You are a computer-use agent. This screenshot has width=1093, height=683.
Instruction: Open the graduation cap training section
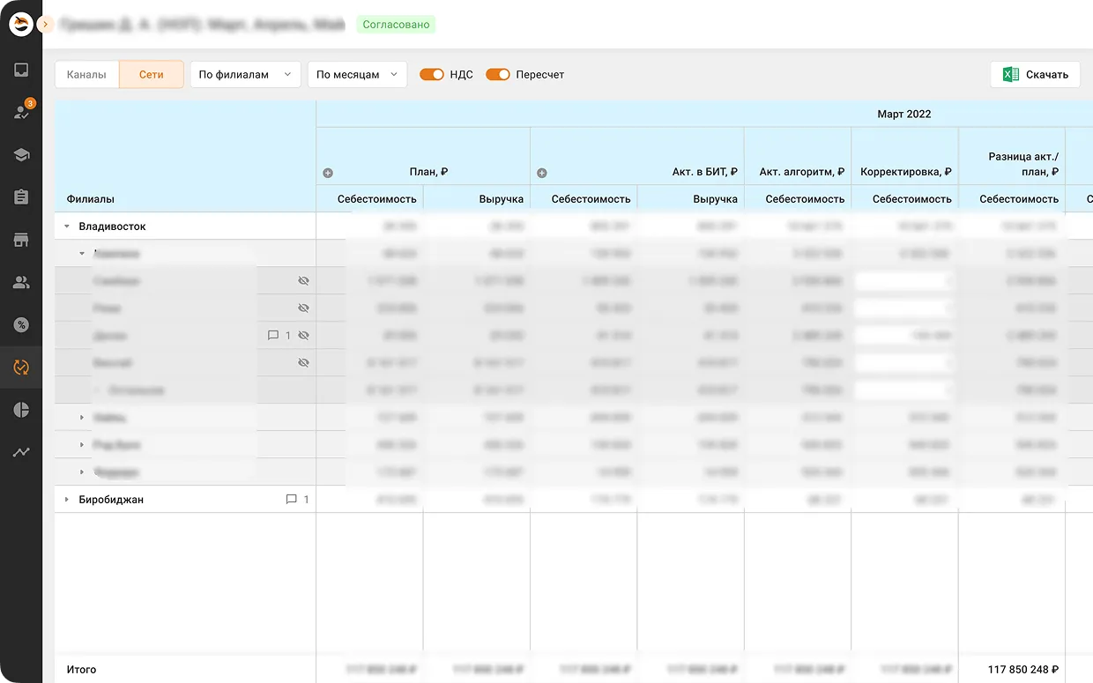(21, 155)
